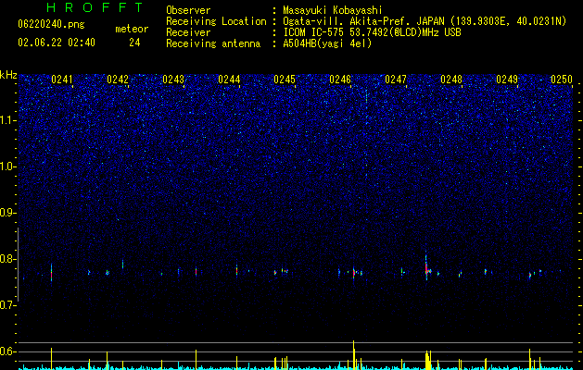Image resolution: width=583 pixels, height=370 pixels.
Task: Click the 1.1 kHz axis label
Action: [8, 120]
